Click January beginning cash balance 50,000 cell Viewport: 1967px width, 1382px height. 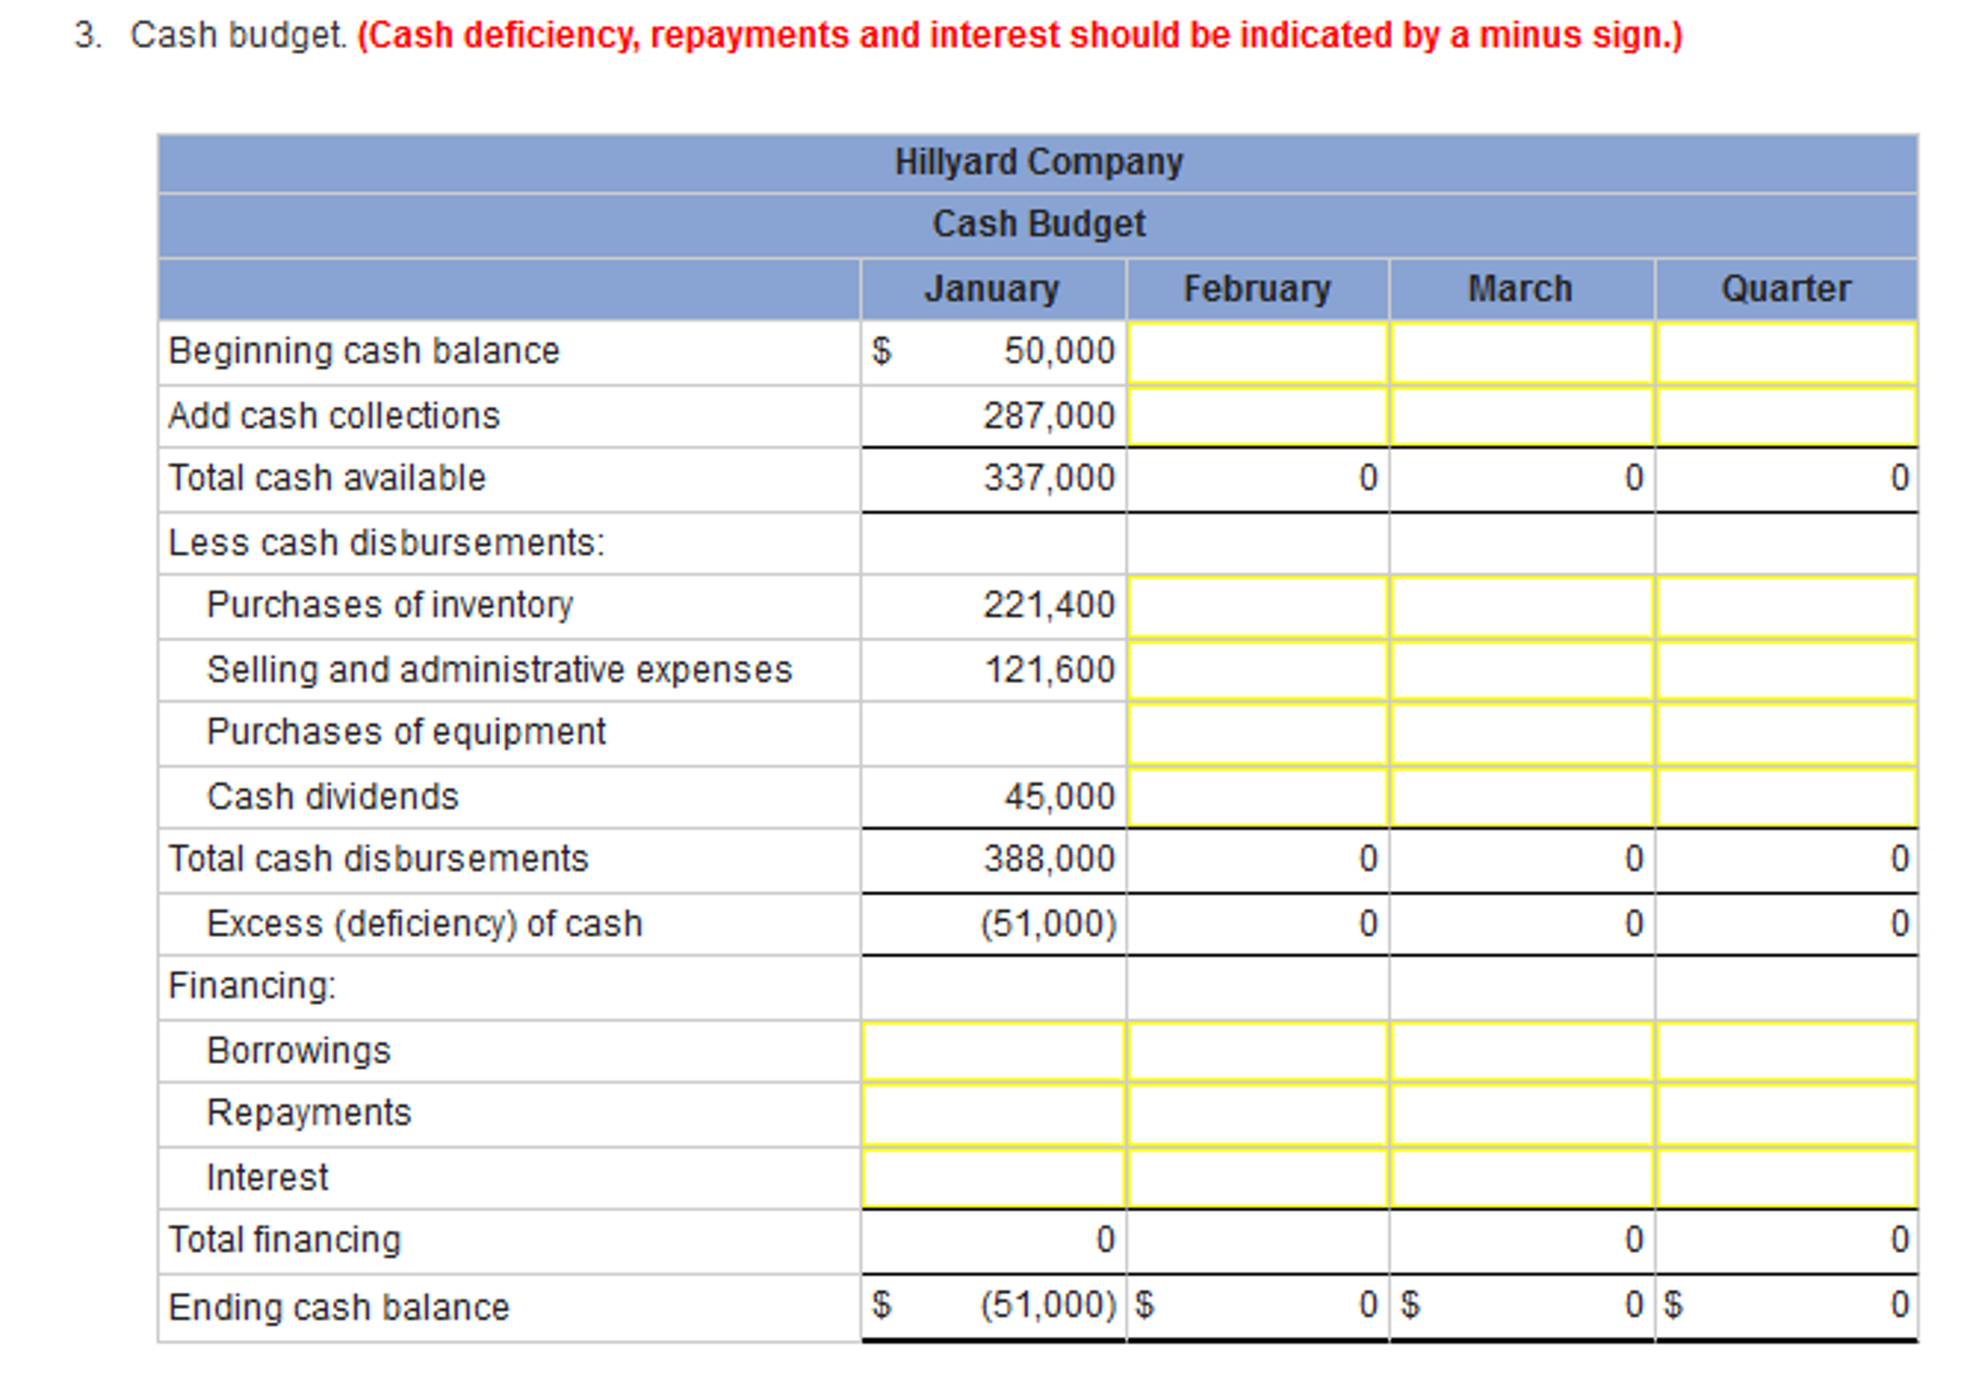point(993,352)
